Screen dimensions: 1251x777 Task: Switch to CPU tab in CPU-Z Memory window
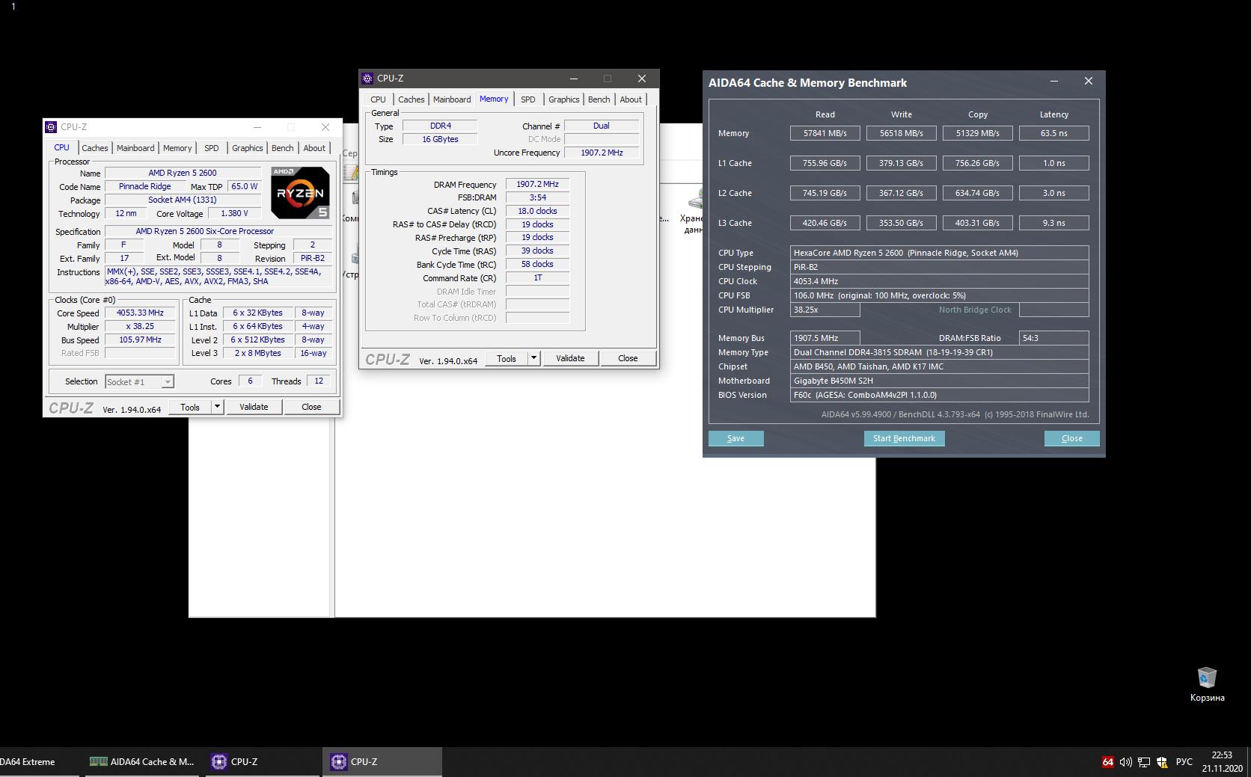(379, 99)
